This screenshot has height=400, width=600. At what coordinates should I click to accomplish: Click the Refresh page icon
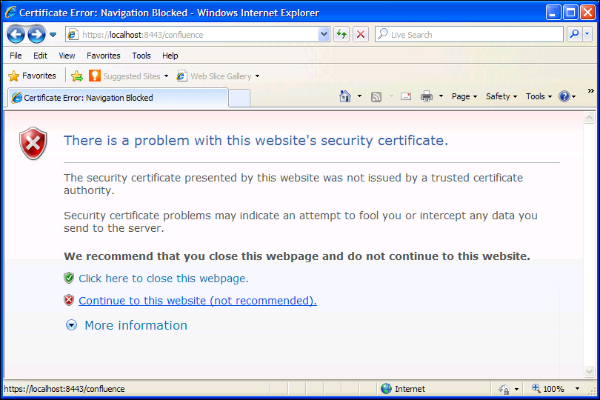341,35
